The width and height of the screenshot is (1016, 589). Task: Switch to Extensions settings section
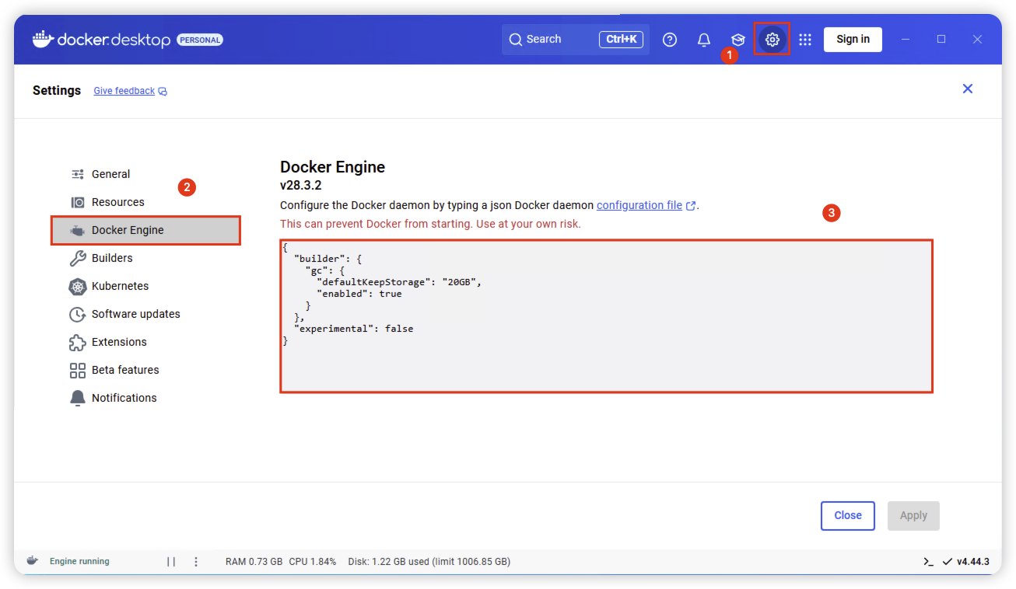119,342
